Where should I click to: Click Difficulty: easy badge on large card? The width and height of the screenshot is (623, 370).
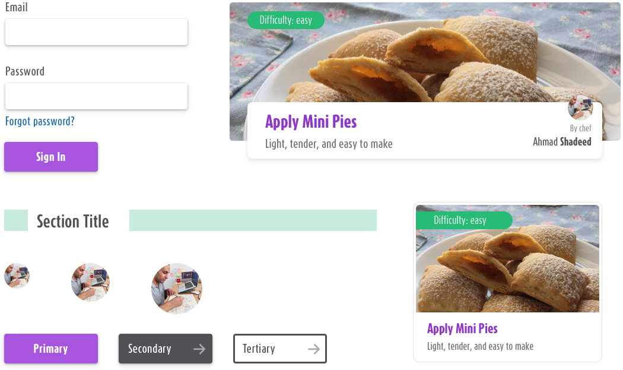pyautogui.click(x=285, y=20)
